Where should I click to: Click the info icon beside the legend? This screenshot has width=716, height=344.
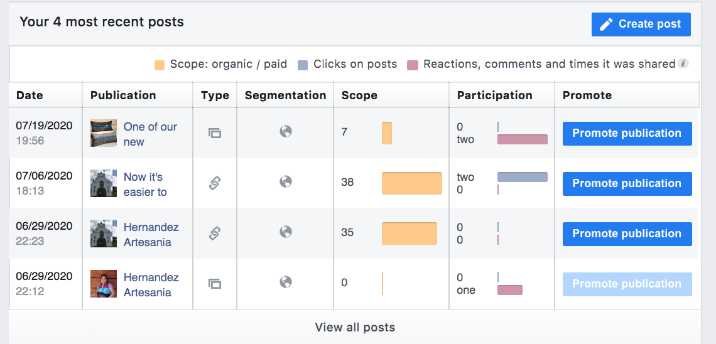[683, 63]
